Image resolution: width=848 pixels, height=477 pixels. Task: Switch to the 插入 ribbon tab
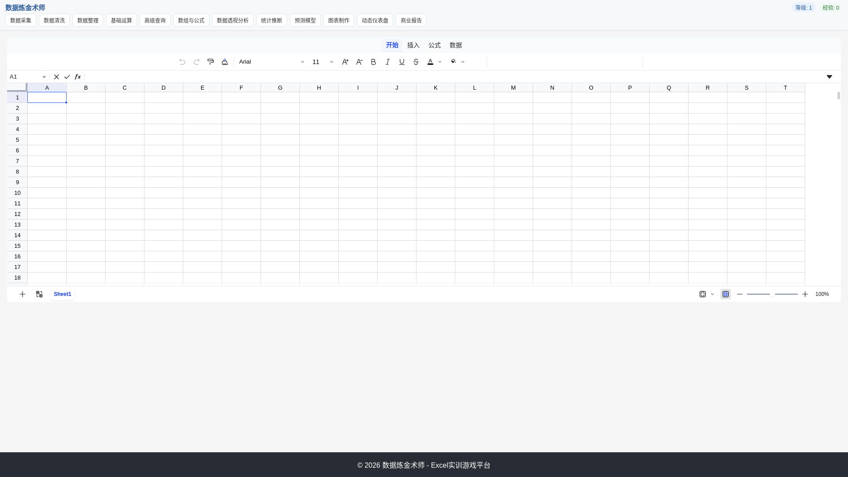click(413, 45)
